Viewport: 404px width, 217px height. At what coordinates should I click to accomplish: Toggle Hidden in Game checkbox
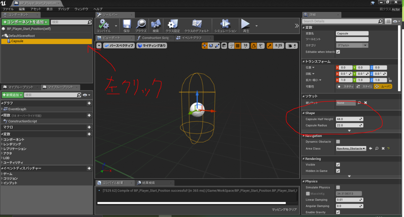(338, 171)
